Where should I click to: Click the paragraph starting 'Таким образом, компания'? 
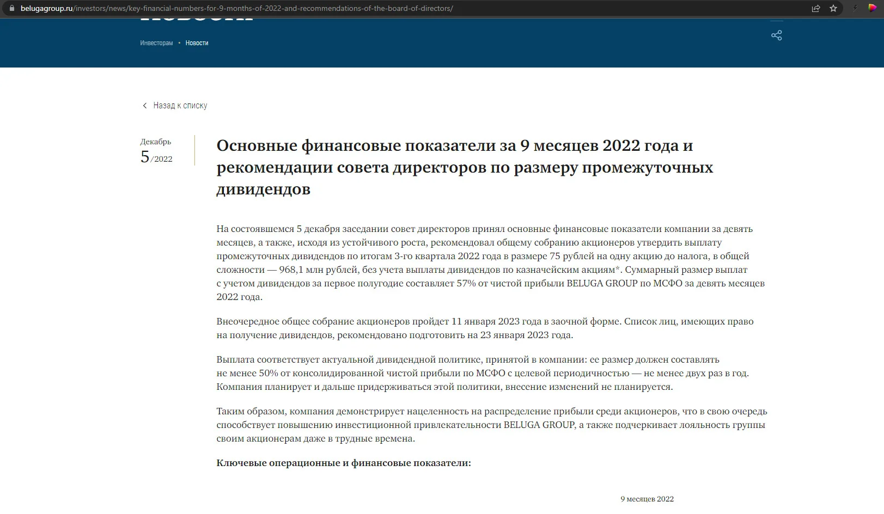(492, 425)
